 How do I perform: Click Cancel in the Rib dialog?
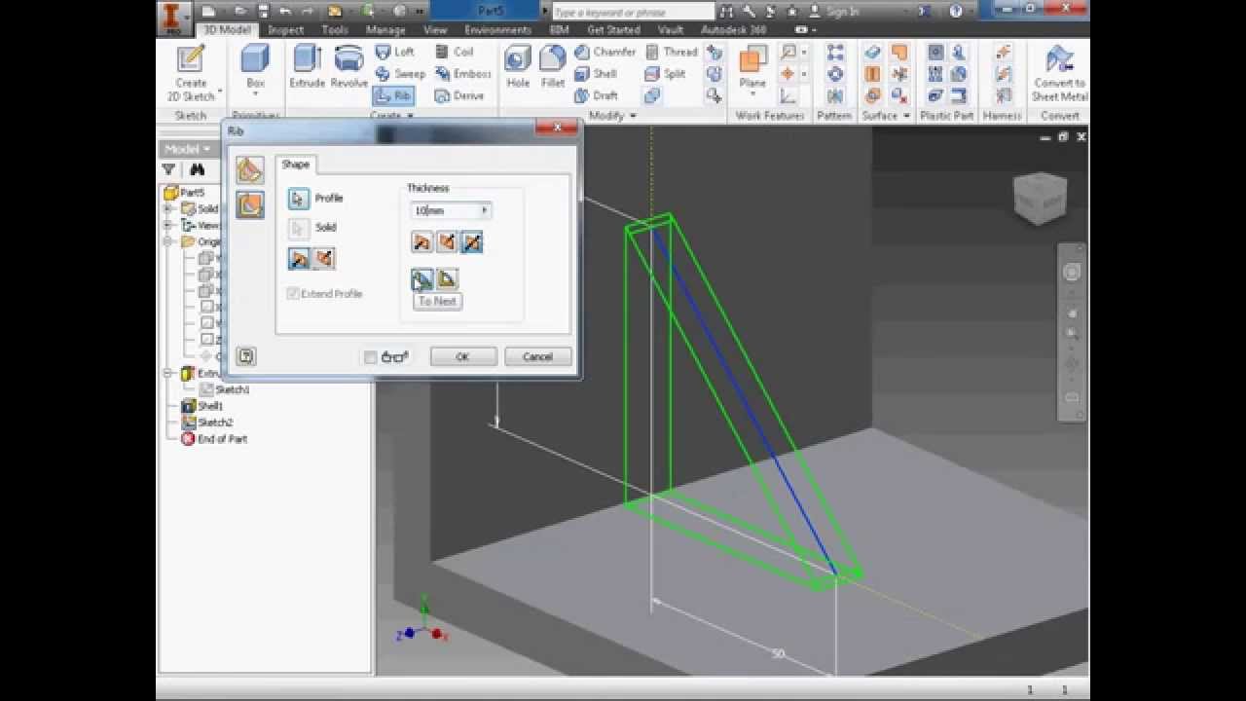[537, 357]
